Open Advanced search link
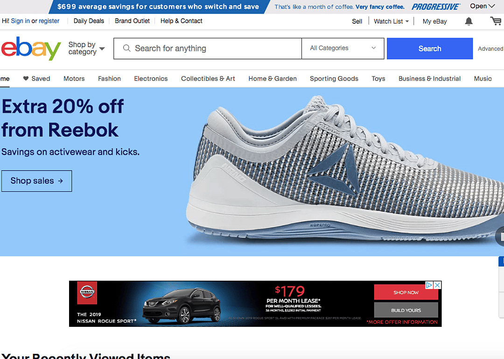This screenshot has width=504, height=359. 490,48
